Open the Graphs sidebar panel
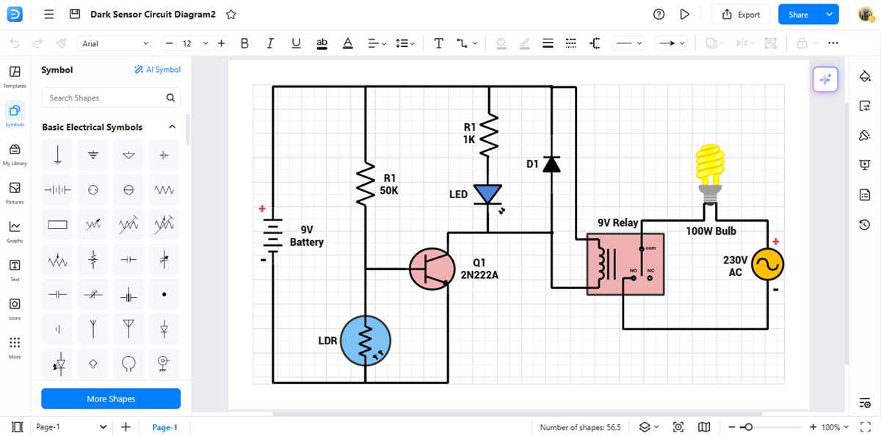Screen dimensions: 881x436 click(15, 231)
